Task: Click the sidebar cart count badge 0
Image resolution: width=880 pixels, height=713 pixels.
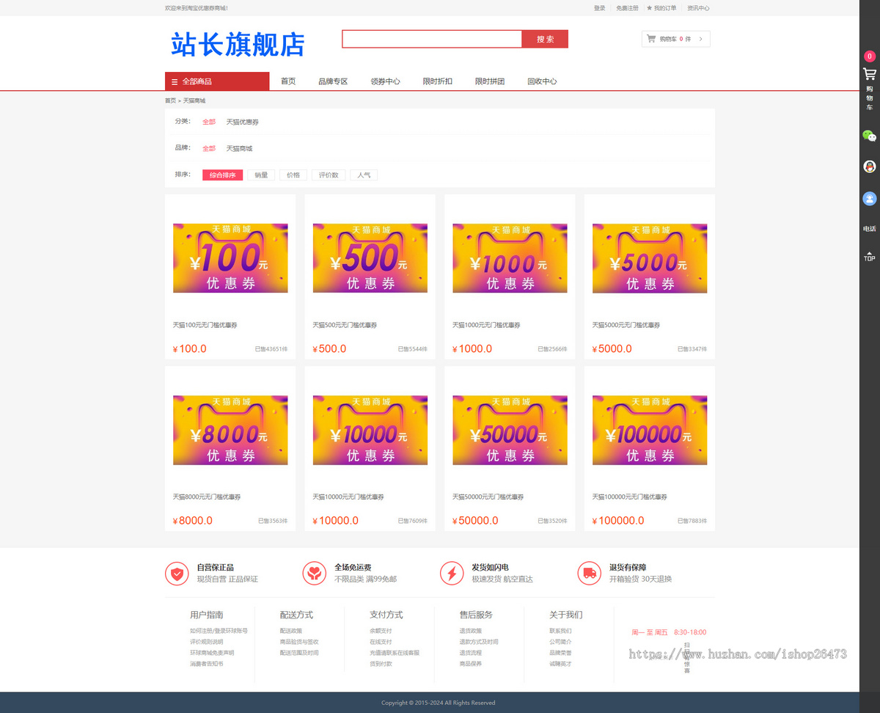Action: [x=870, y=56]
